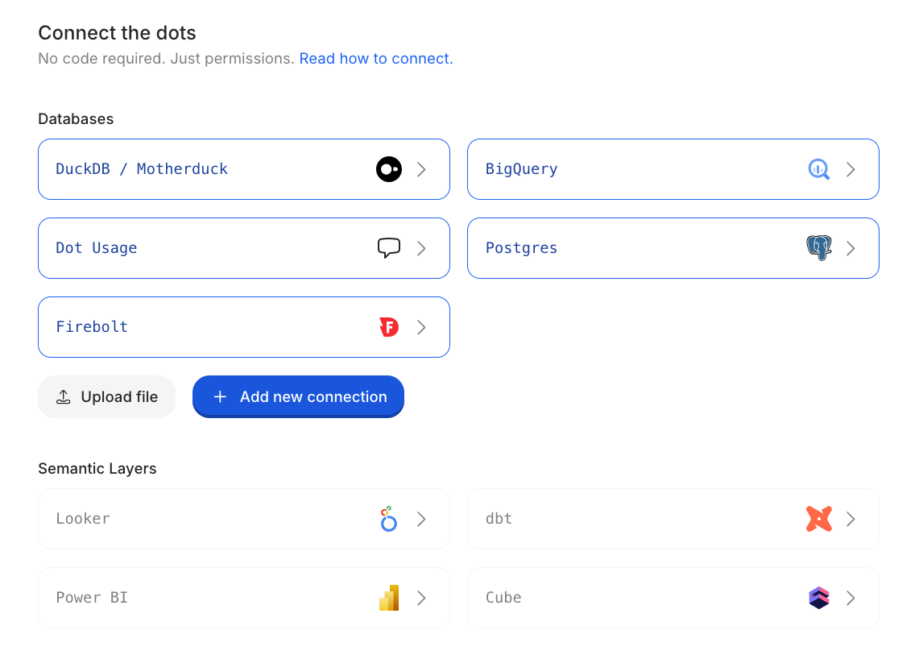923x659 pixels.
Task: Select the Cube semantic layer icon
Action: pyautogui.click(x=818, y=598)
